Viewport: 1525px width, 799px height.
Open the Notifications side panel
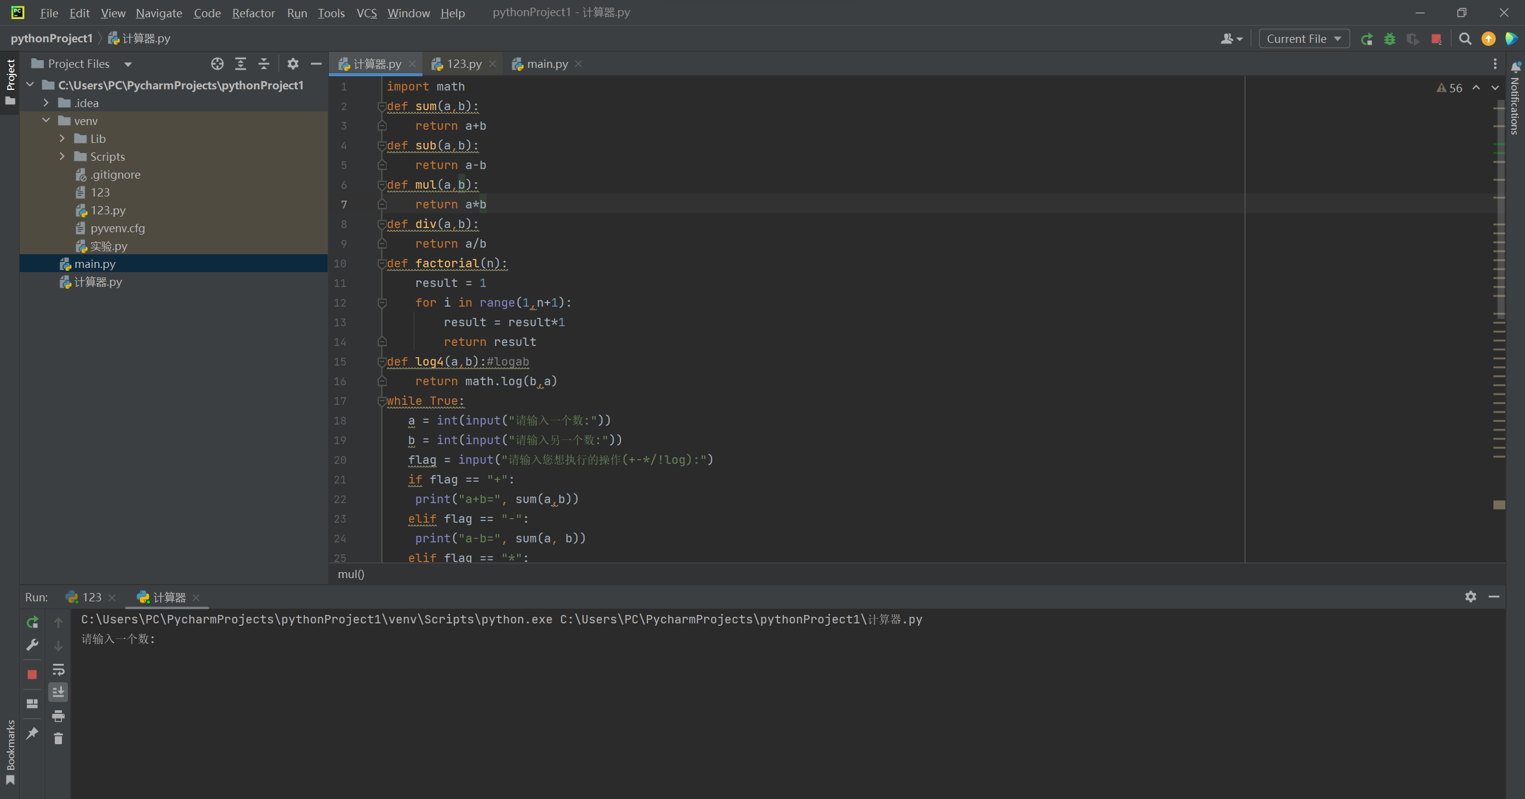pos(1515,97)
